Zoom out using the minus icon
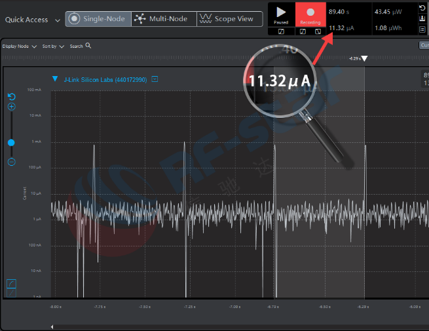 (11, 162)
